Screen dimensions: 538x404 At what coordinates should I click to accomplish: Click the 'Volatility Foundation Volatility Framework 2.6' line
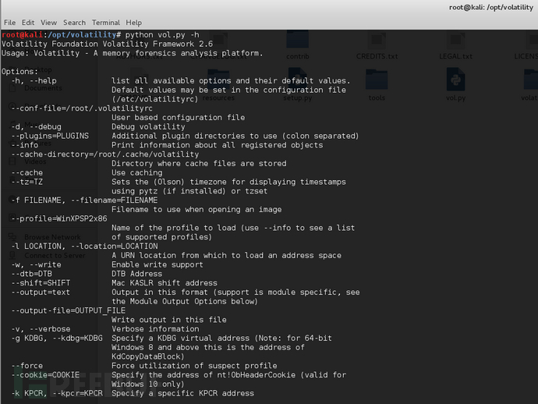click(x=107, y=44)
